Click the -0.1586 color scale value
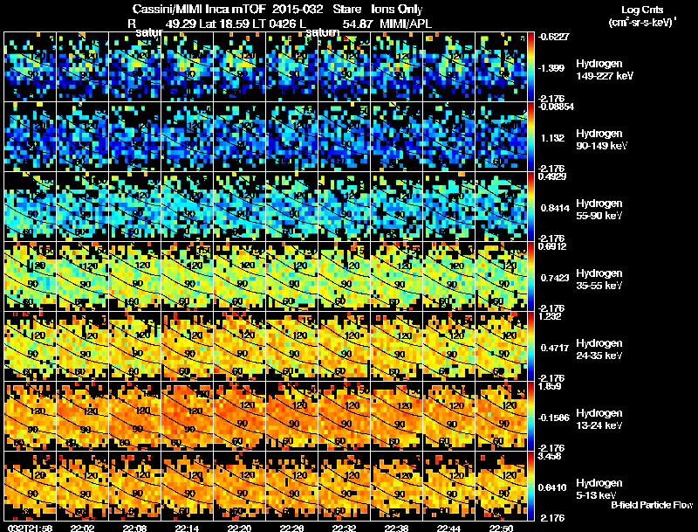Screen dimensions: 698x532 click(x=554, y=418)
